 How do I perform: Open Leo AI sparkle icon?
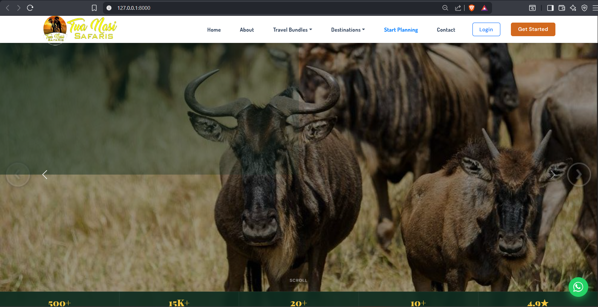tap(573, 8)
